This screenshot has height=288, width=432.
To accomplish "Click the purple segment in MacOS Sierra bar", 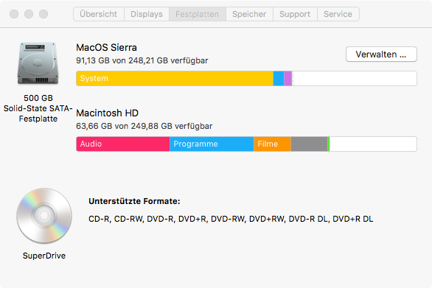I will (x=288, y=79).
